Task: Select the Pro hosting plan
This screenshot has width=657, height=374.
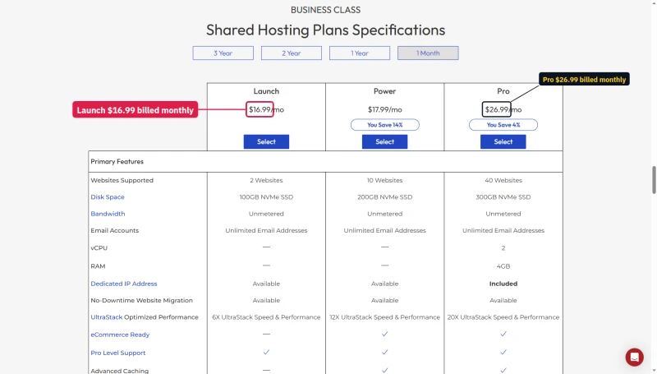Action: pos(503,141)
